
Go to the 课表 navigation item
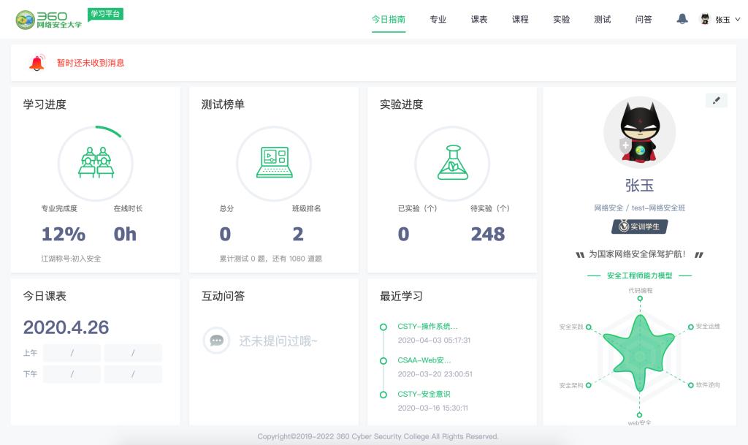click(x=479, y=20)
